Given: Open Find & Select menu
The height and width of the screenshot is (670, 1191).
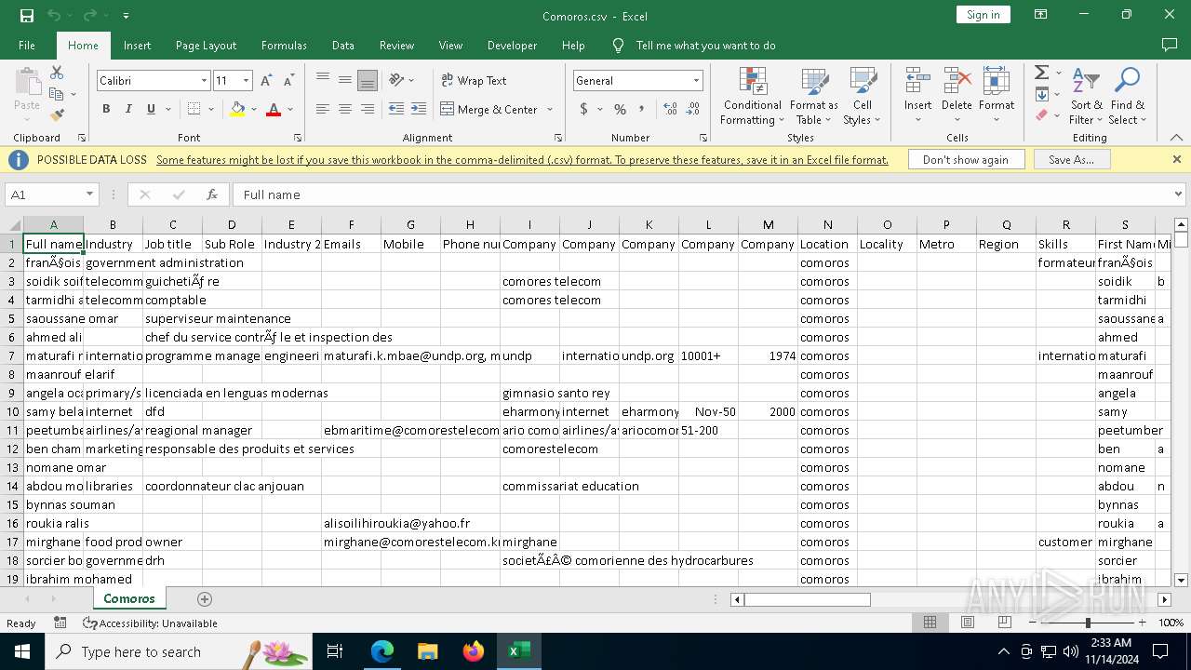Looking at the screenshot, I should 1127,96.
